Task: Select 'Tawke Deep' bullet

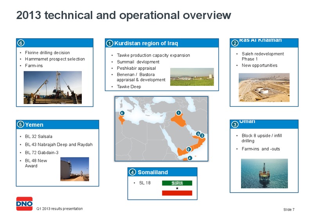Action: 129,87
